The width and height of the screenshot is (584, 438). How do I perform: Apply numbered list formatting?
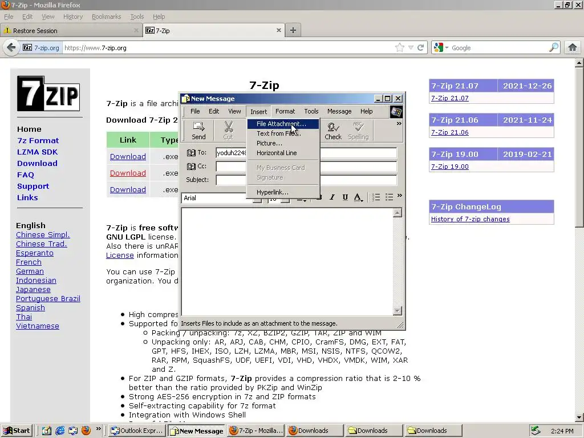[x=376, y=197]
